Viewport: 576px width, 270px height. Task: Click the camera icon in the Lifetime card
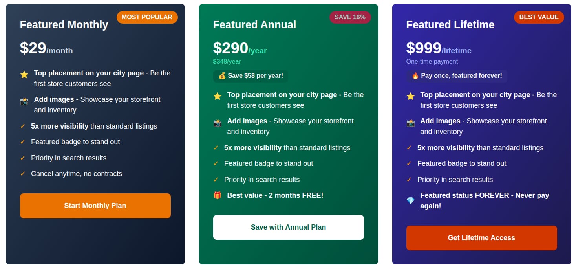point(411,123)
